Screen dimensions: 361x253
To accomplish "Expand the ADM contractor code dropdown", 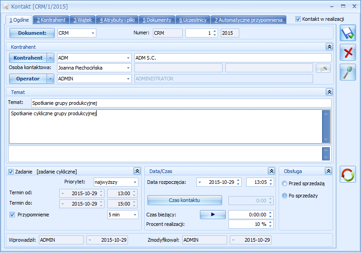I will pos(128,58).
